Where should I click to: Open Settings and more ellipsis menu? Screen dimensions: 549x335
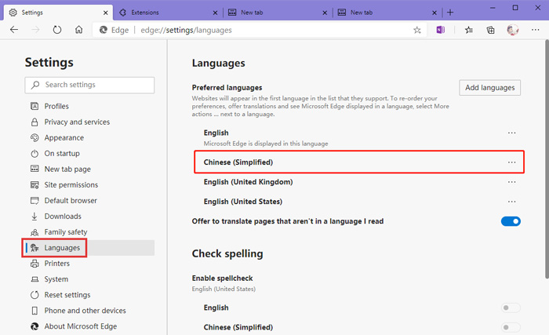coord(536,30)
